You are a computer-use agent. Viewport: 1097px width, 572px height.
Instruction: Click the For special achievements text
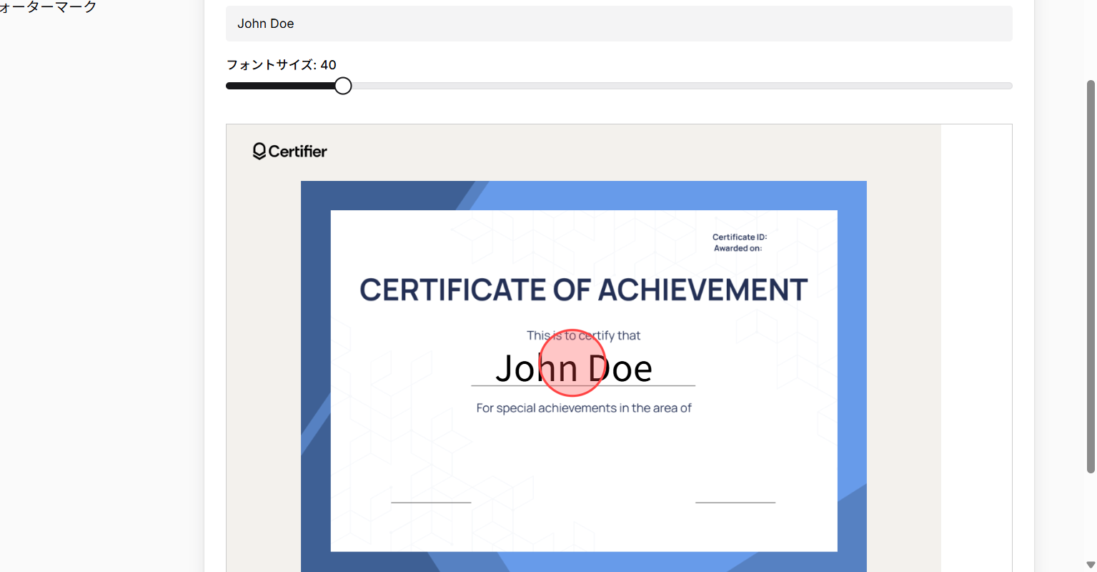[x=583, y=408]
